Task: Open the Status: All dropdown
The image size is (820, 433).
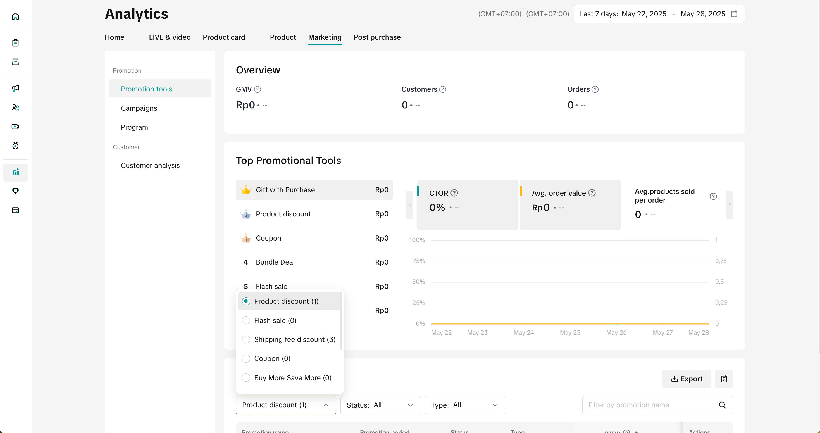Action: (x=380, y=405)
